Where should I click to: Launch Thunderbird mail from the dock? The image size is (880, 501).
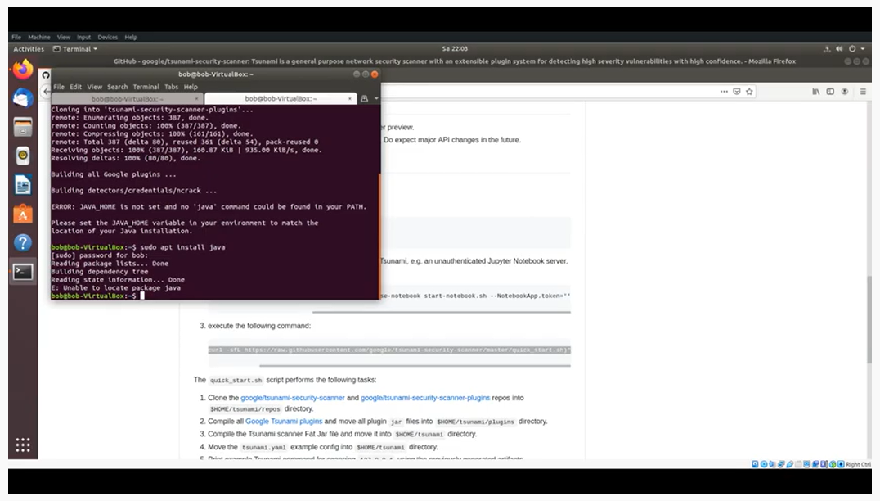coord(23,98)
